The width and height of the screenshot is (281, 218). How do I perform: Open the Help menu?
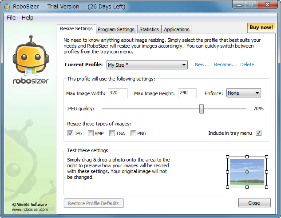pyautogui.click(x=28, y=18)
